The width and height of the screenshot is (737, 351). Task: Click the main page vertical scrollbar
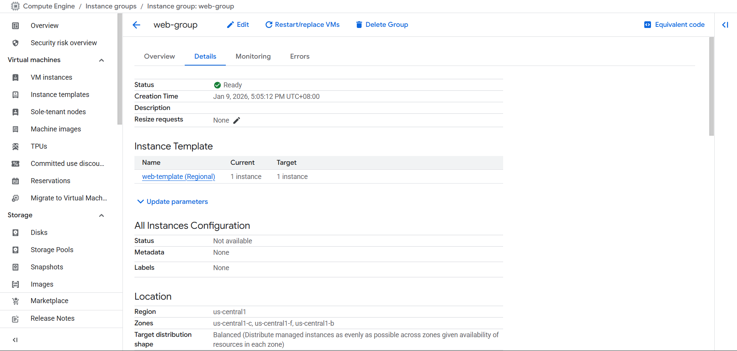coord(711,86)
